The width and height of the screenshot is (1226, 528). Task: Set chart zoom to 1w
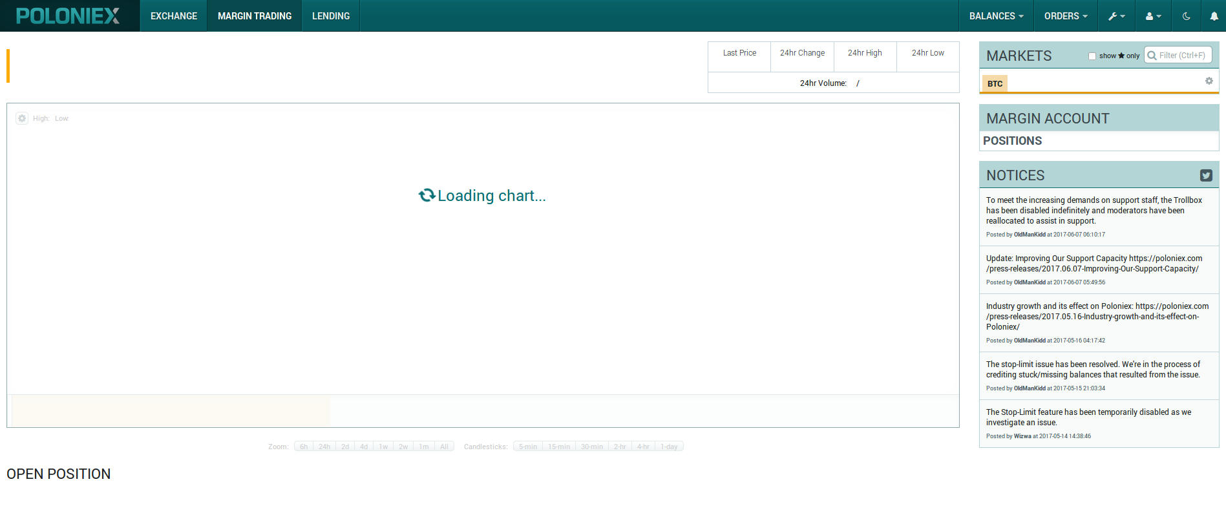pos(383,447)
